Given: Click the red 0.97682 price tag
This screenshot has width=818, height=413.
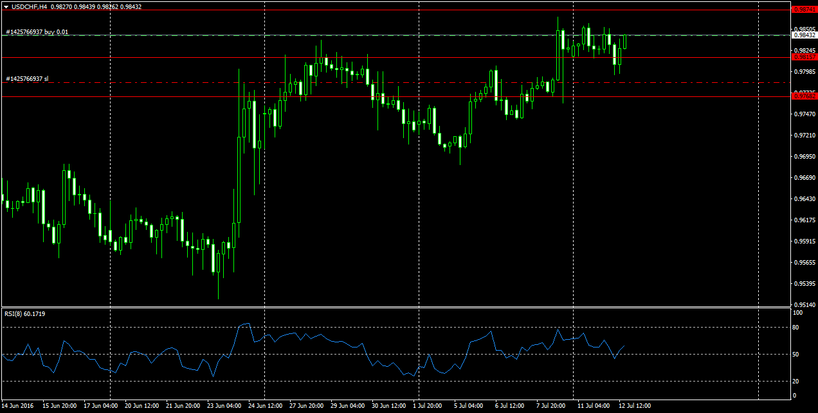Looking at the screenshot, I should click(x=804, y=96).
